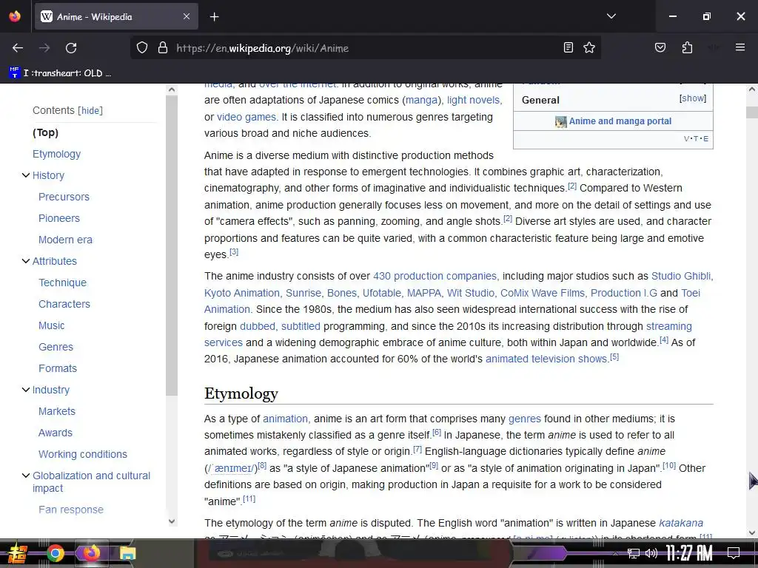Viewport: 758px width, 568px height.
Task: Open the Save to Pocket icon
Action: pyautogui.click(x=660, y=48)
